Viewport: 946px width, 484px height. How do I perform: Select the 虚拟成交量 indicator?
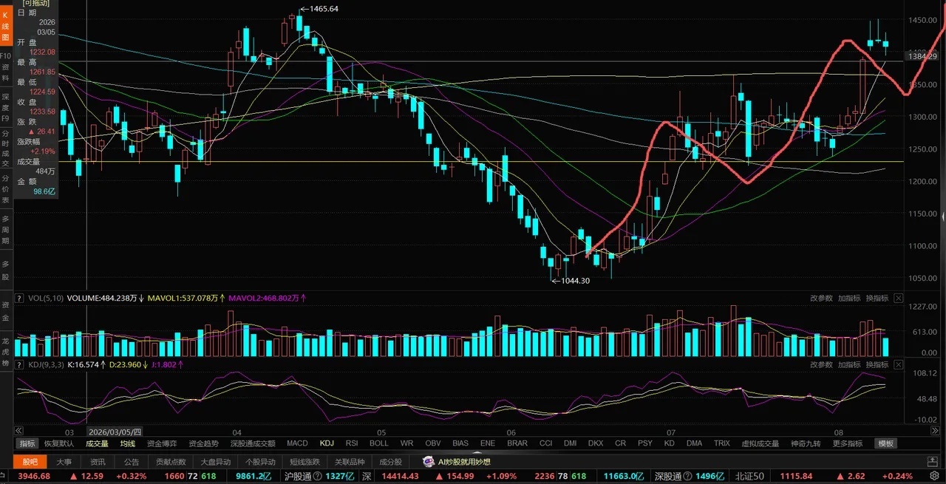pos(760,443)
